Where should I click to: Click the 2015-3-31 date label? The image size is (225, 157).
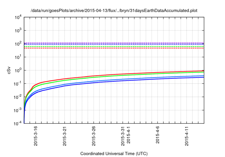pyautogui.click(x=123, y=136)
